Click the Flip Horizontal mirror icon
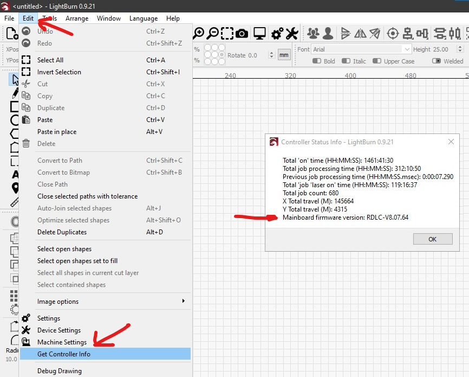This screenshot has height=377, width=469. coord(360,33)
